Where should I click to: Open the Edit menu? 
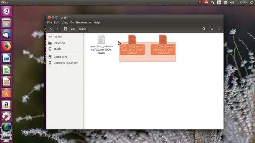[x=57, y=22]
